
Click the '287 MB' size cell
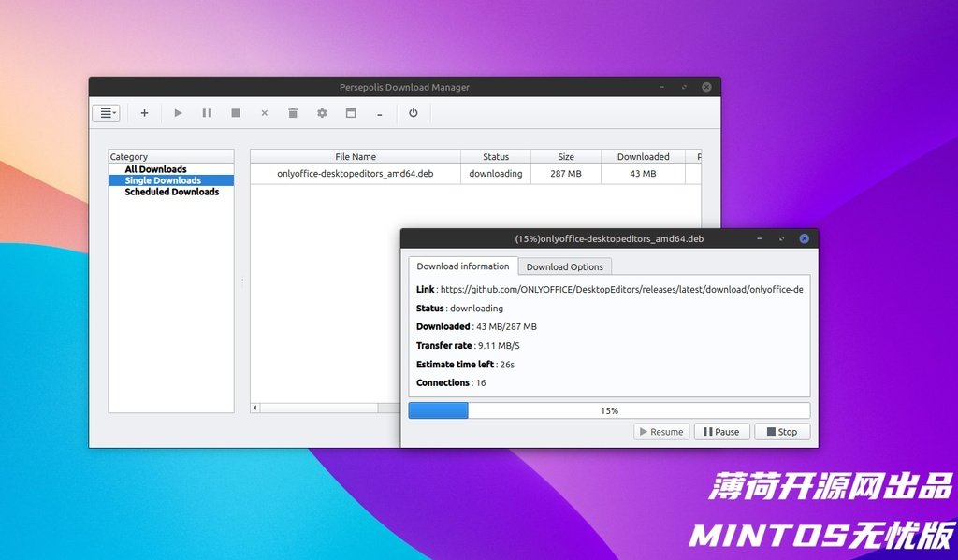point(566,174)
